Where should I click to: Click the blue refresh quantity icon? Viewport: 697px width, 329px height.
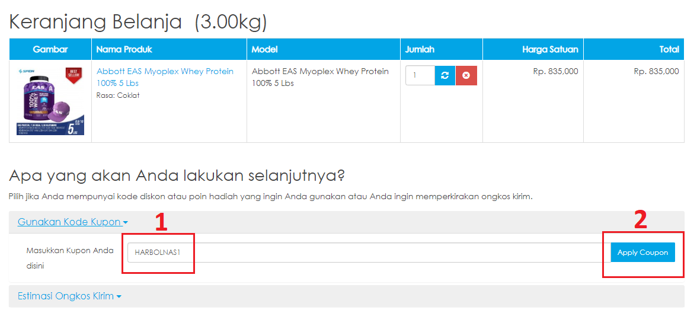point(445,75)
